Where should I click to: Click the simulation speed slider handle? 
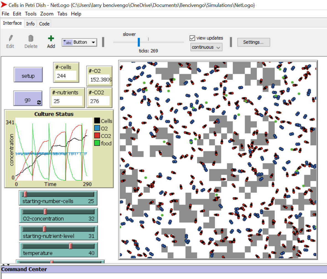[139, 42]
